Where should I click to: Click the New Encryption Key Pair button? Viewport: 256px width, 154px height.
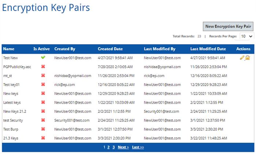(x=228, y=26)
